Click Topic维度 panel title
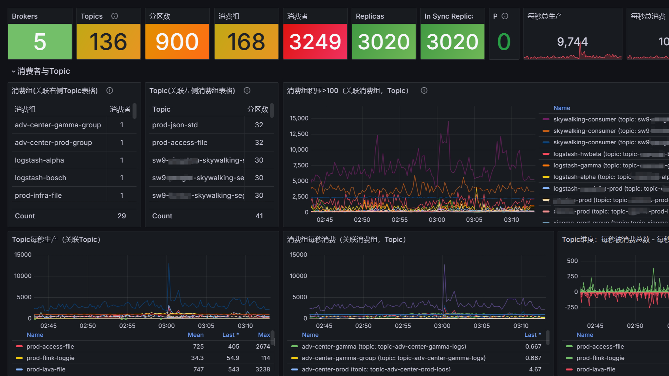 tap(615, 240)
